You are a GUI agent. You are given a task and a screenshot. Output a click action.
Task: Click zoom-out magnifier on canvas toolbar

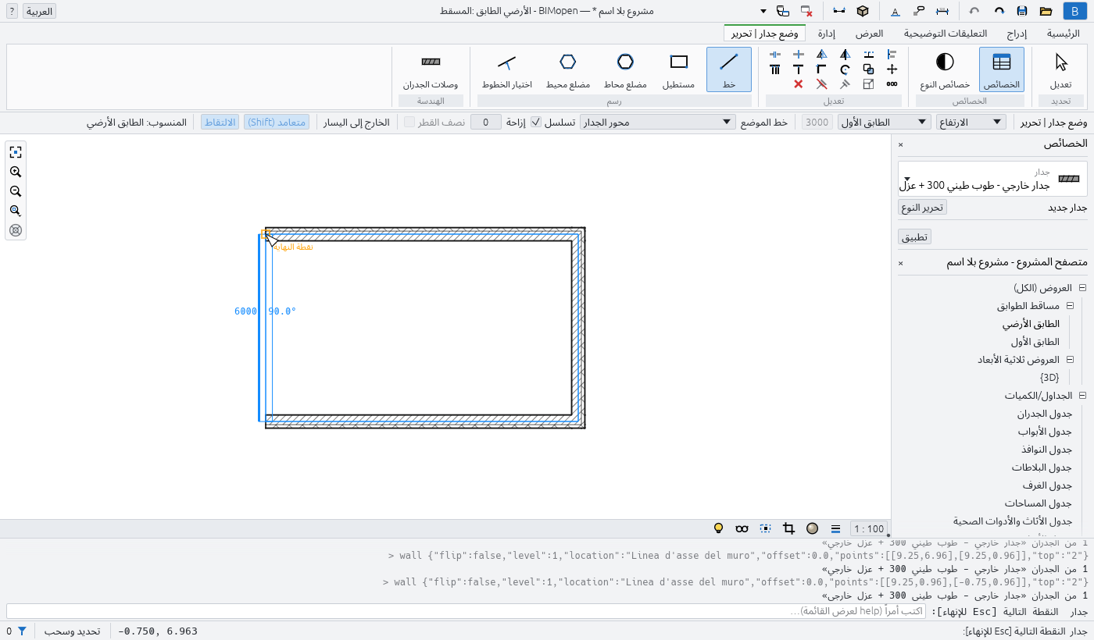tap(16, 192)
